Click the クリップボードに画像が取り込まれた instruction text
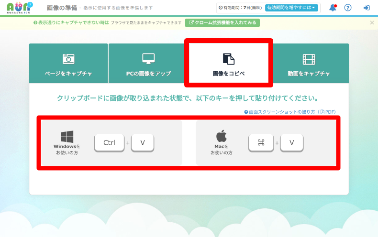Viewport: 378px width, 237px height. (188, 98)
